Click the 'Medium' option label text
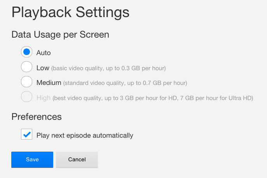This screenshot has height=178, width=267. pyautogui.click(x=49, y=83)
